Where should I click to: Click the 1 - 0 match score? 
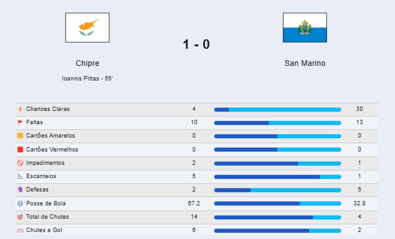tap(197, 44)
